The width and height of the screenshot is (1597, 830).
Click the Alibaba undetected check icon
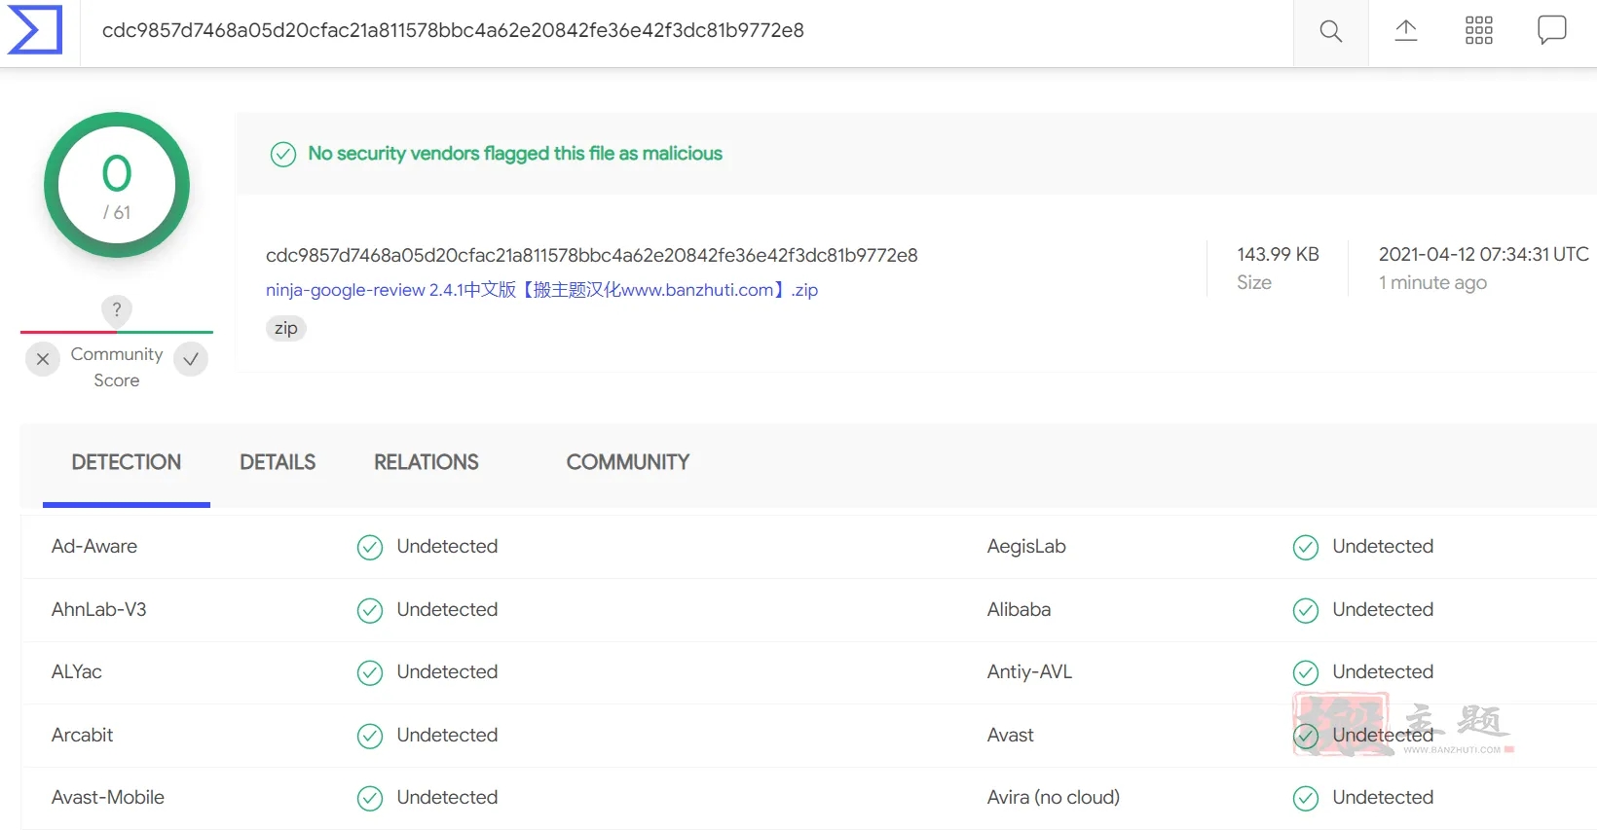pos(1306,611)
